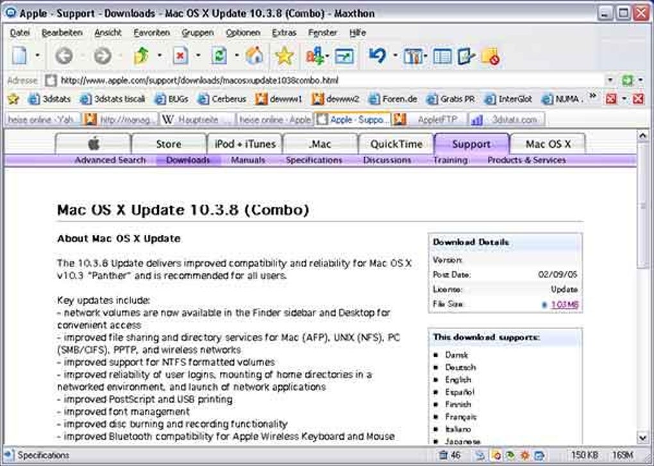Open Favorites with the yellow star icon
The image size is (654, 466).
(x=284, y=56)
